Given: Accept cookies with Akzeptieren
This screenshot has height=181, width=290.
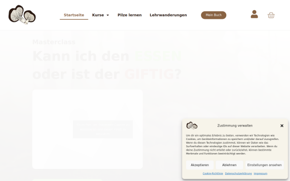Looking at the screenshot, I should click(x=200, y=165).
